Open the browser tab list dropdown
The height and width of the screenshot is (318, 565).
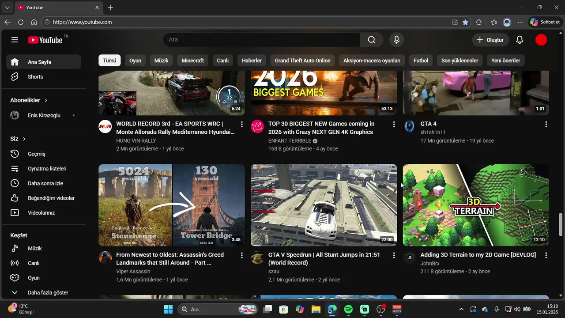coord(7,8)
